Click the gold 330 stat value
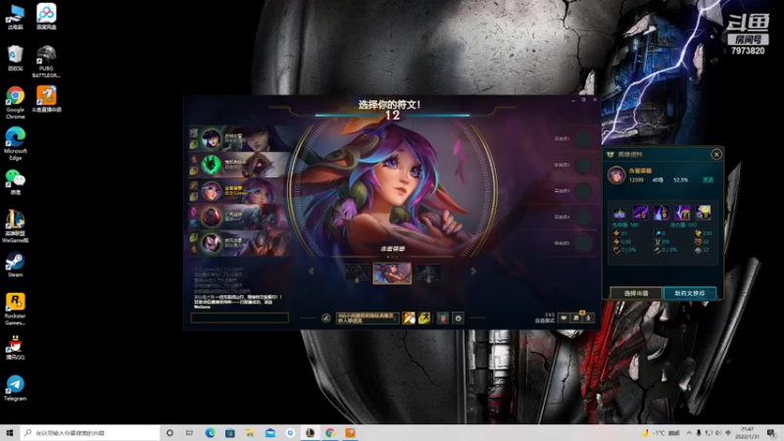 pyautogui.click(x=707, y=233)
